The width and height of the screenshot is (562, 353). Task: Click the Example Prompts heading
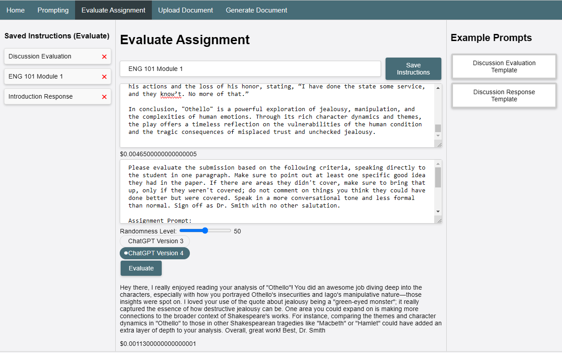pyautogui.click(x=491, y=38)
